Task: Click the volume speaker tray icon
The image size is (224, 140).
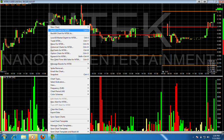Action: 208,137
